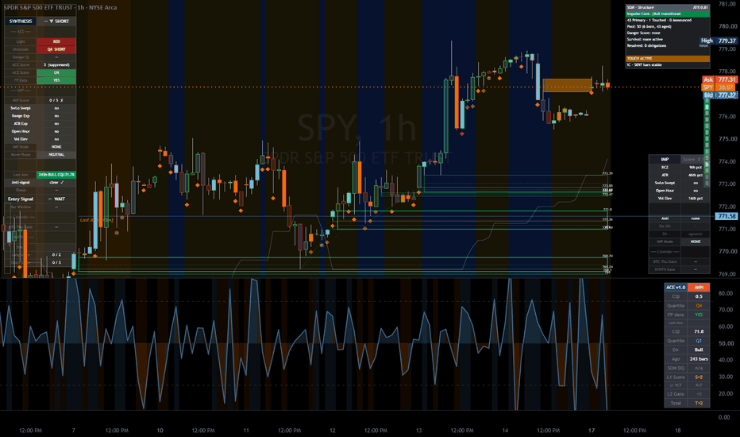Click the green Impulse Cont. status bar
This screenshot has height=437, width=740.
[667, 14]
